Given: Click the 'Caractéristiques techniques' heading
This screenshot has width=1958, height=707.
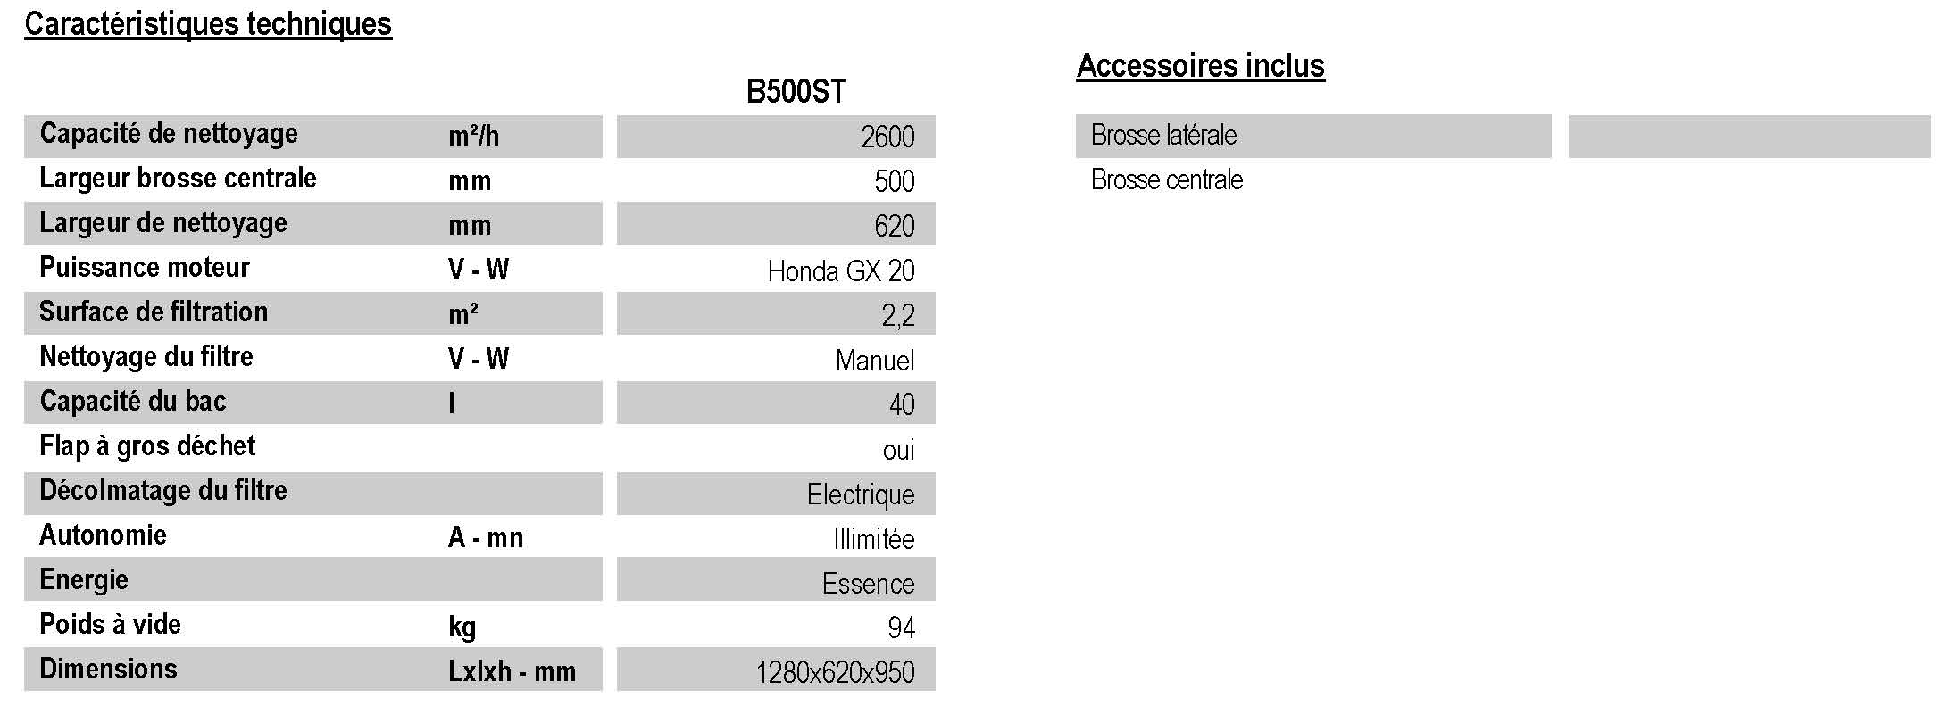Looking at the screenshot, I should (208, 24).
